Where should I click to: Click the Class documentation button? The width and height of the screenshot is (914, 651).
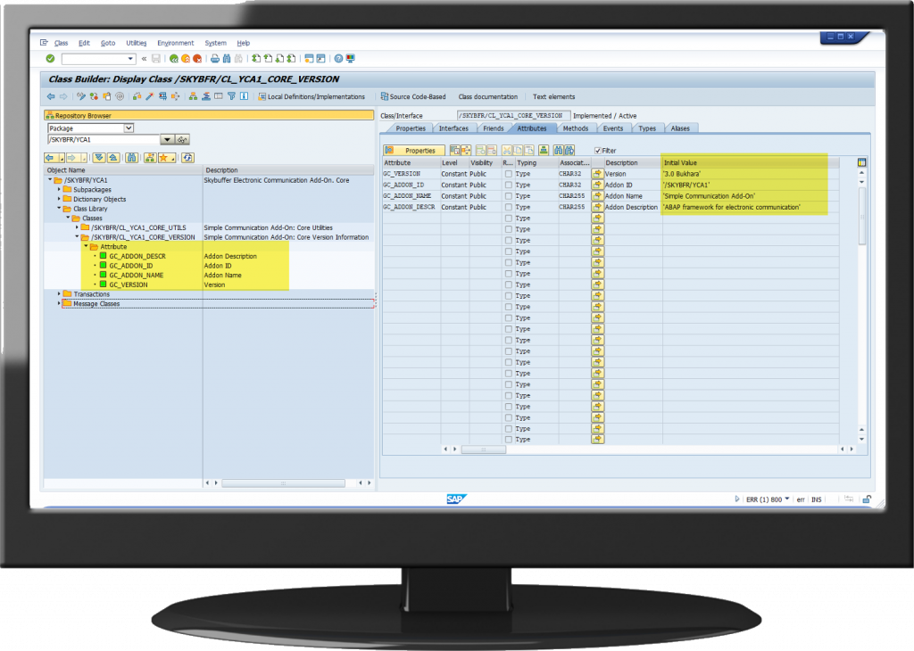pos(488,96)
